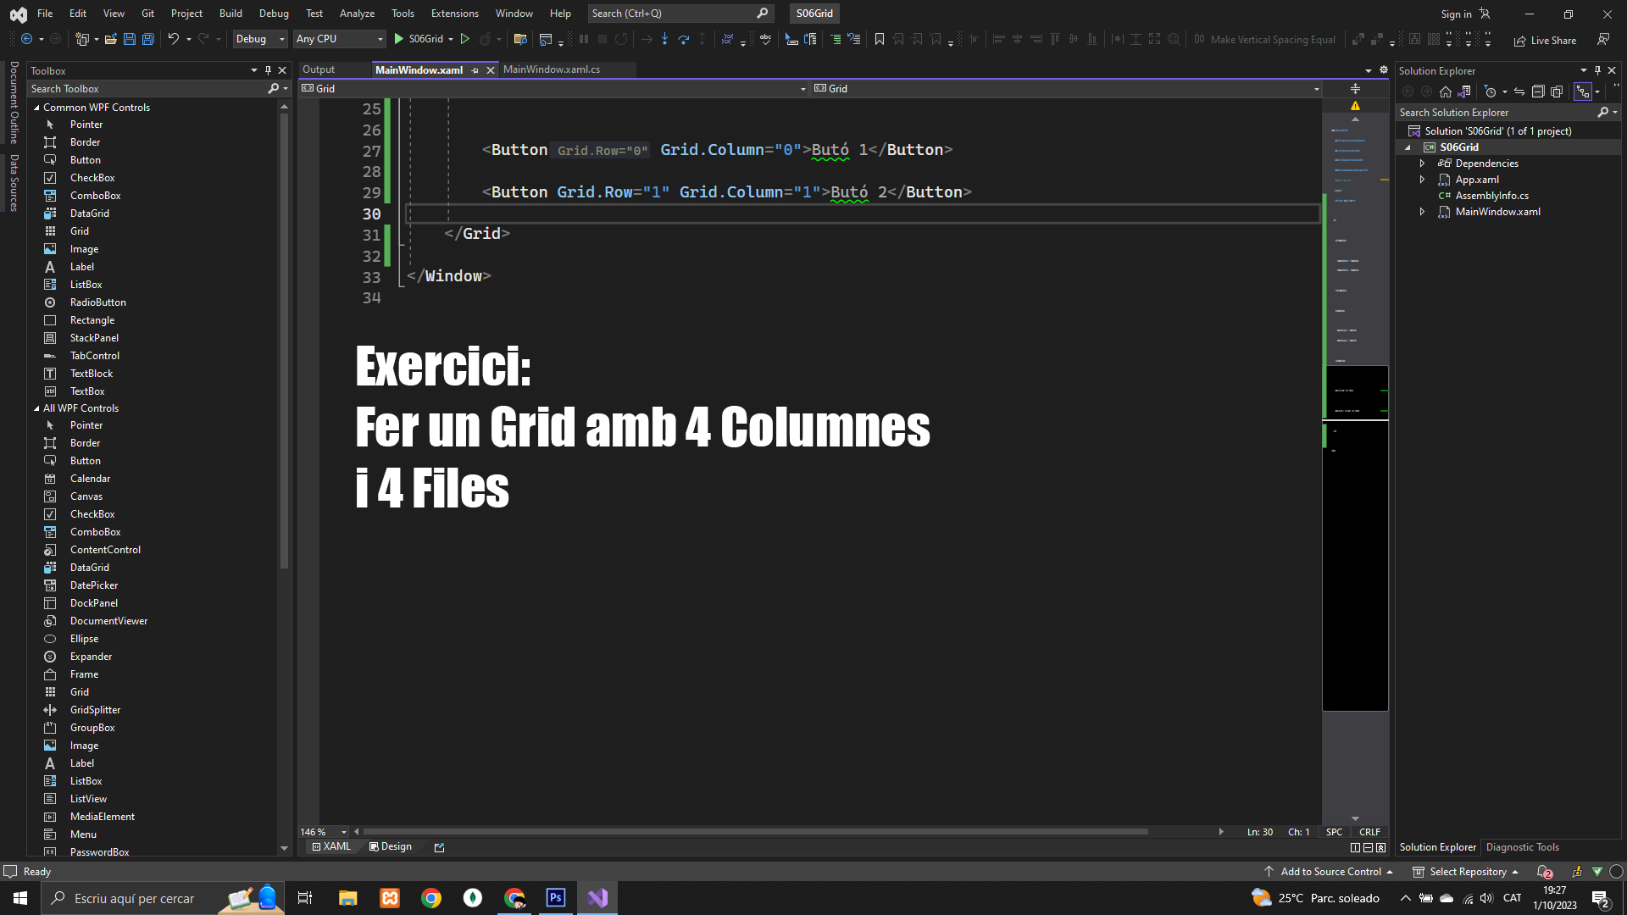Click the Live Share button

point(1546,40)
